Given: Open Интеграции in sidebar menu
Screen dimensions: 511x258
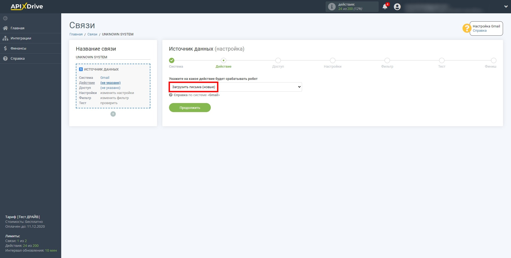Looking at the screenshot, I should (x=21, y=38).
